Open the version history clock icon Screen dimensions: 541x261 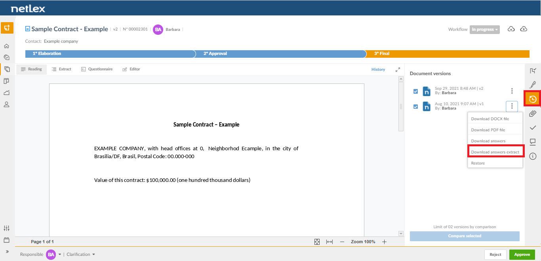click(533, 99)
